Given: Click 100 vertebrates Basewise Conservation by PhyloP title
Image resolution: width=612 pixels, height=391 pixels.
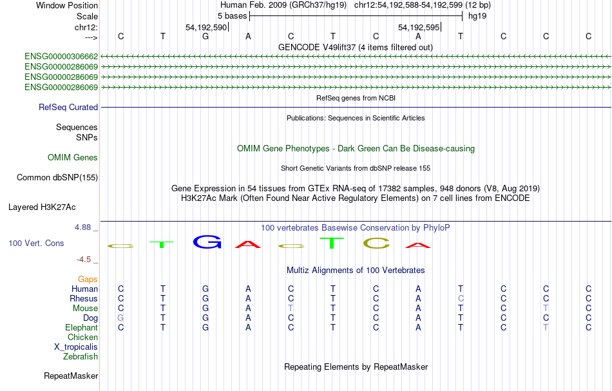Looking at the screenshot, I should (x=356, y=228).
